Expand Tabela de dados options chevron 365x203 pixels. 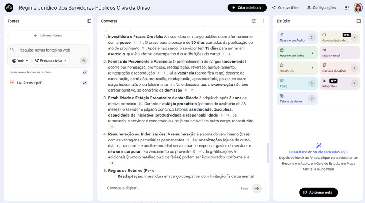click(x=312, y=98)
